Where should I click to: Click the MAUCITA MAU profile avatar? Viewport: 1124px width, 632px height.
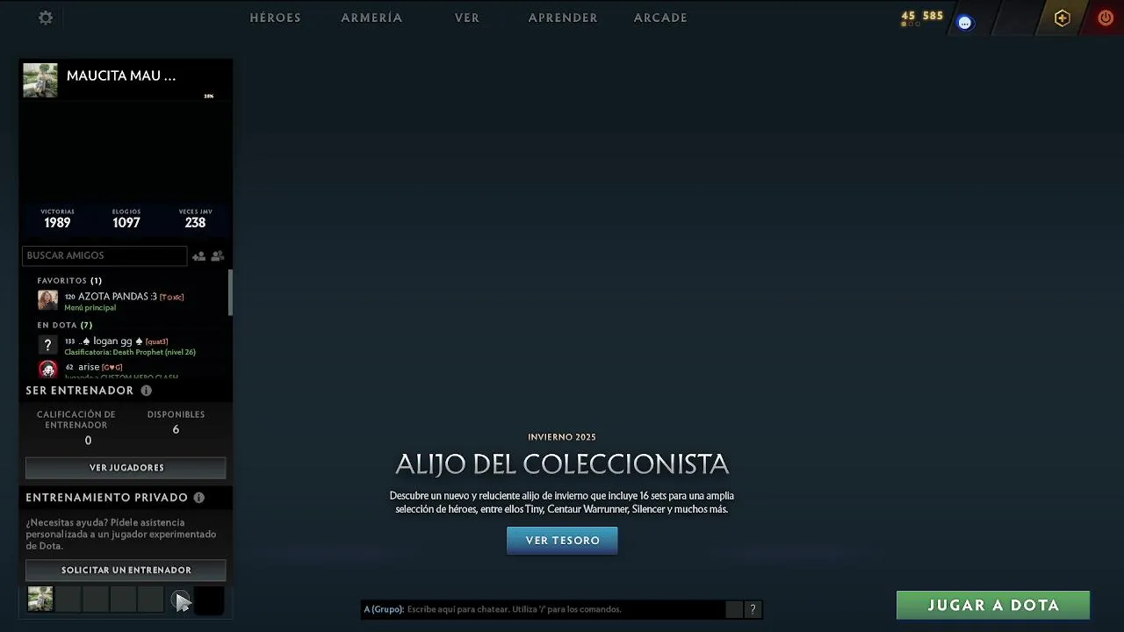click(x=40, y=80)
